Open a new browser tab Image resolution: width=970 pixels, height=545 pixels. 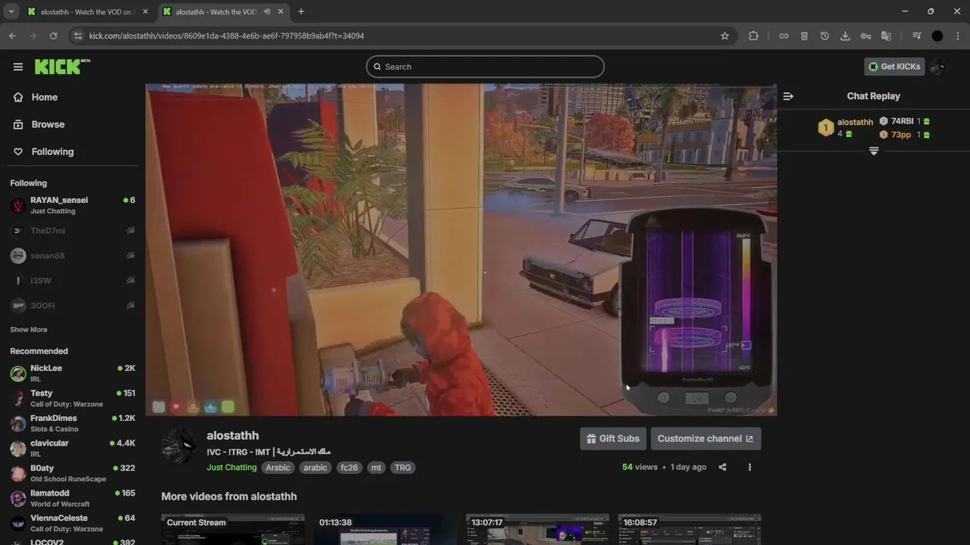(301, 11)
